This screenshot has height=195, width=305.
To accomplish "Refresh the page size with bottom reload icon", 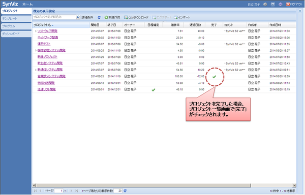I will point(125,191).
